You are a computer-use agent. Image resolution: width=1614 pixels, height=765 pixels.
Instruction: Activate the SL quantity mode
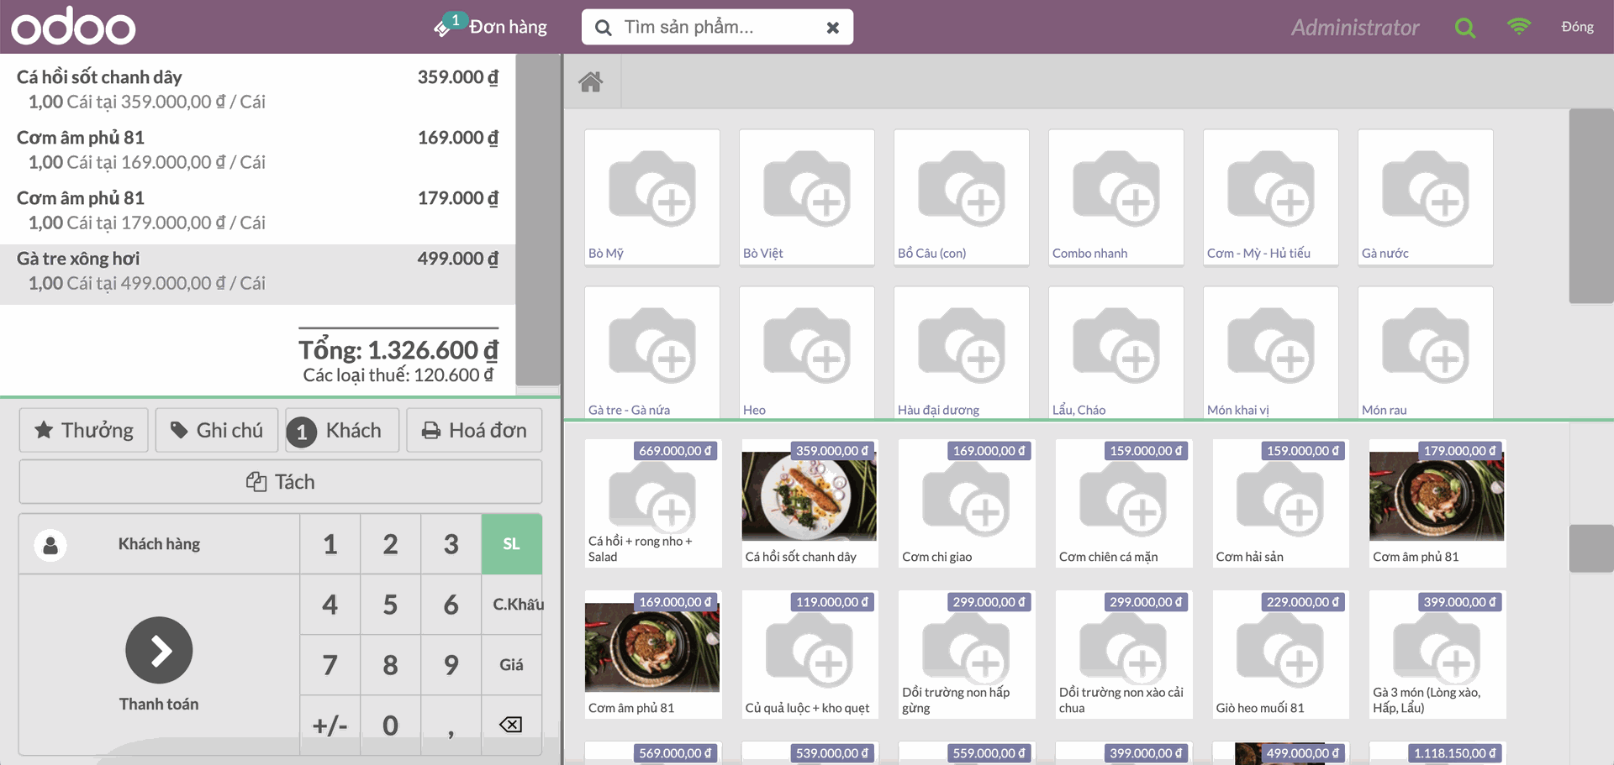click(x=511, y=544)
